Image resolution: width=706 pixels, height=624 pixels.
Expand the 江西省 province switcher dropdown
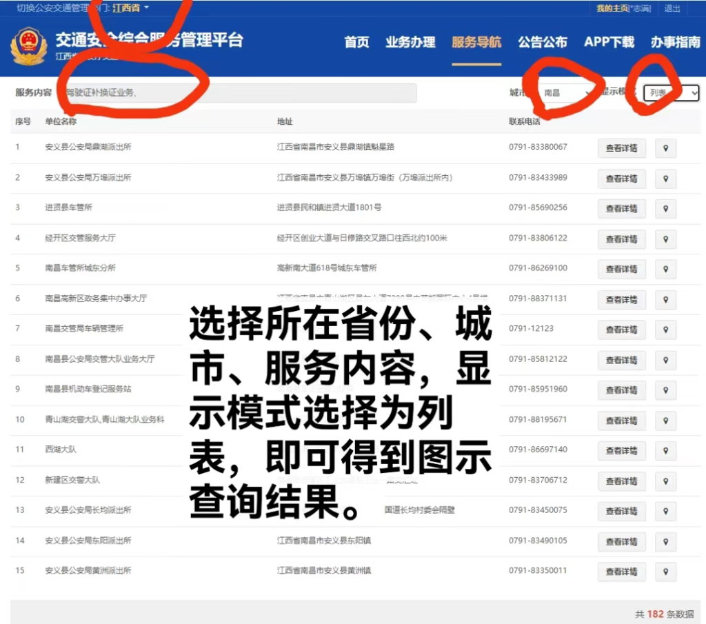click(130, 8)
